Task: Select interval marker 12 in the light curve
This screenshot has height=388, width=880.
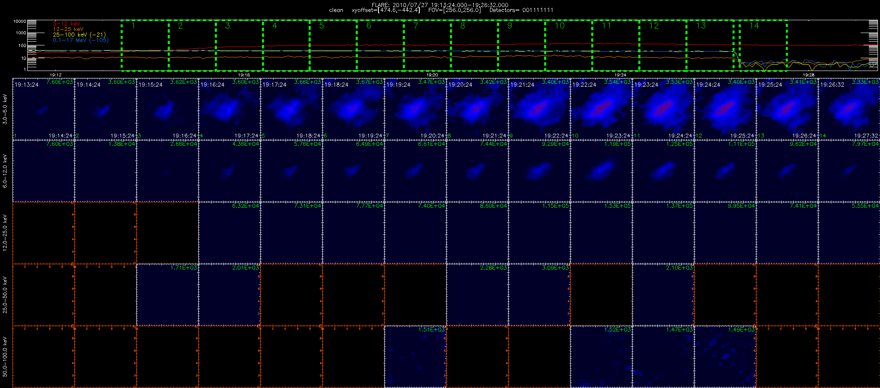Action: coord(654,26)
